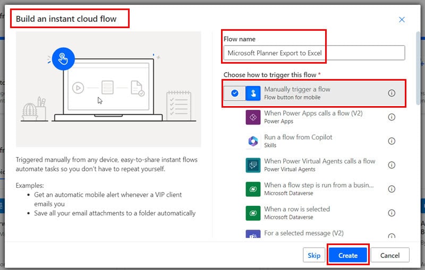Open info for Manually trigger a flow
425x270 pixels.
tap(392, 93)
